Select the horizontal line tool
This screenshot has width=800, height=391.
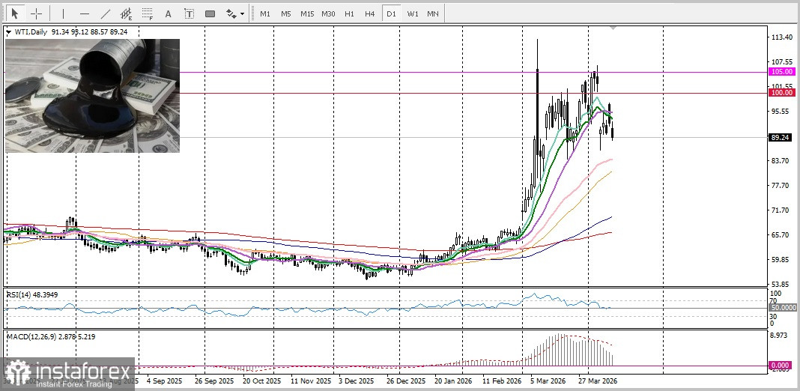tap(84, 13)
